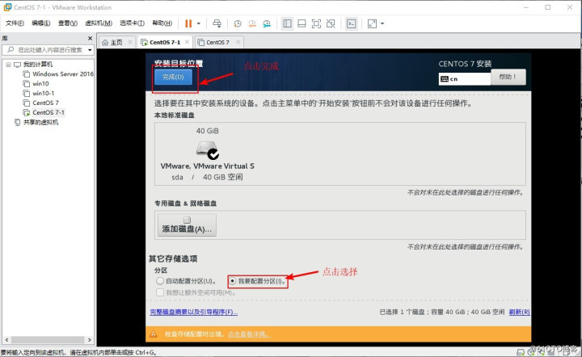Image resolution: width=582 pixels, height=357 pixels.
Task: Click the hard disk status bar icon
Action: 521,352
